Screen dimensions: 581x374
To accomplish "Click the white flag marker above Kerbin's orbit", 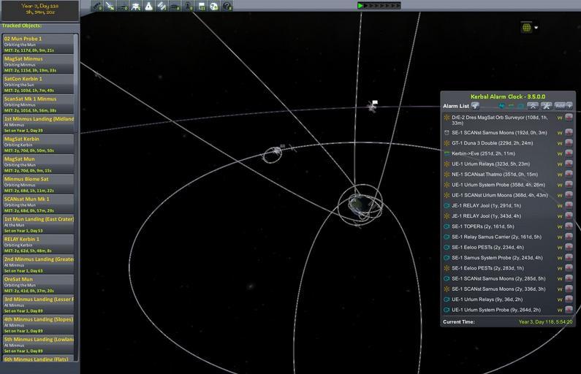I will [375, 102].
